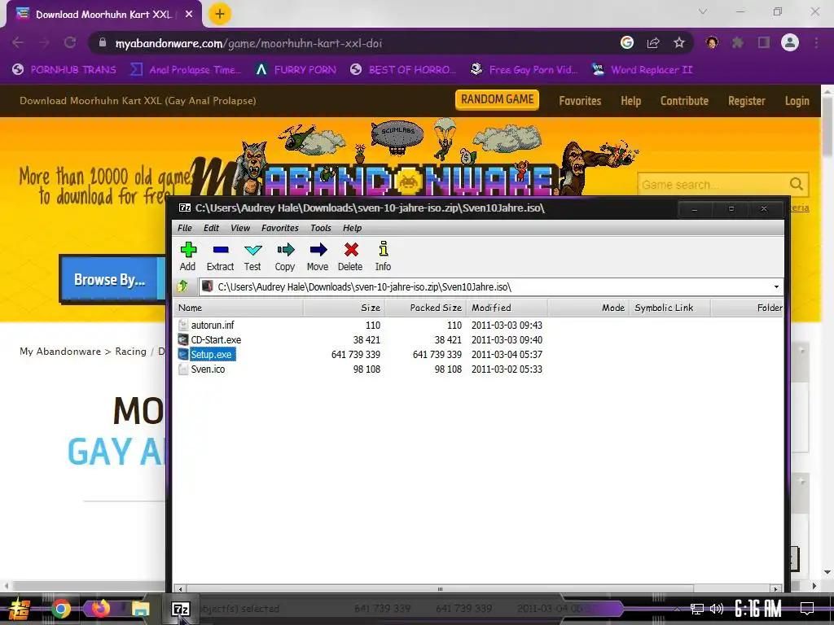This screenshot has width=834, height=625.
Task: Open the Racing breadcrumb link
Action: tap(130, 352)
